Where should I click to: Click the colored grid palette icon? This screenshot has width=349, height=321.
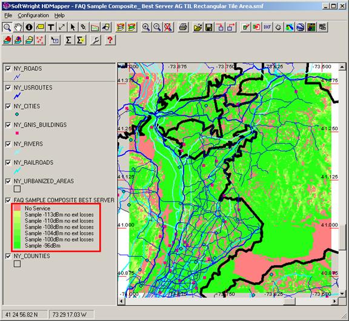tap(311, 27)
